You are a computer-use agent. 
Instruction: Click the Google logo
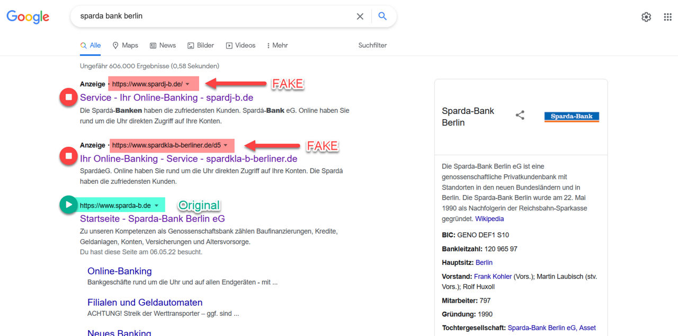click(28, 17)
